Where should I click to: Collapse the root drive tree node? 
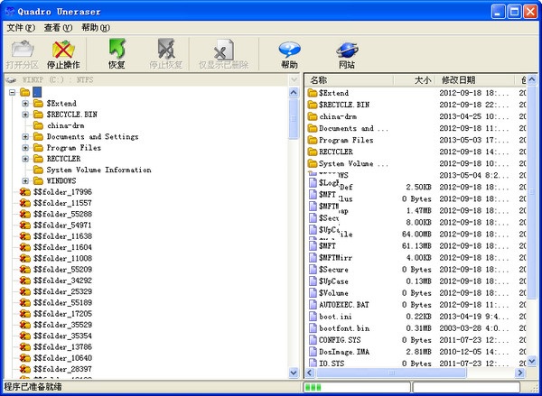click(12, 93)
